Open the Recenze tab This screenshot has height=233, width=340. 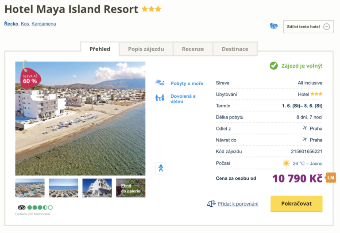point(193,49)
